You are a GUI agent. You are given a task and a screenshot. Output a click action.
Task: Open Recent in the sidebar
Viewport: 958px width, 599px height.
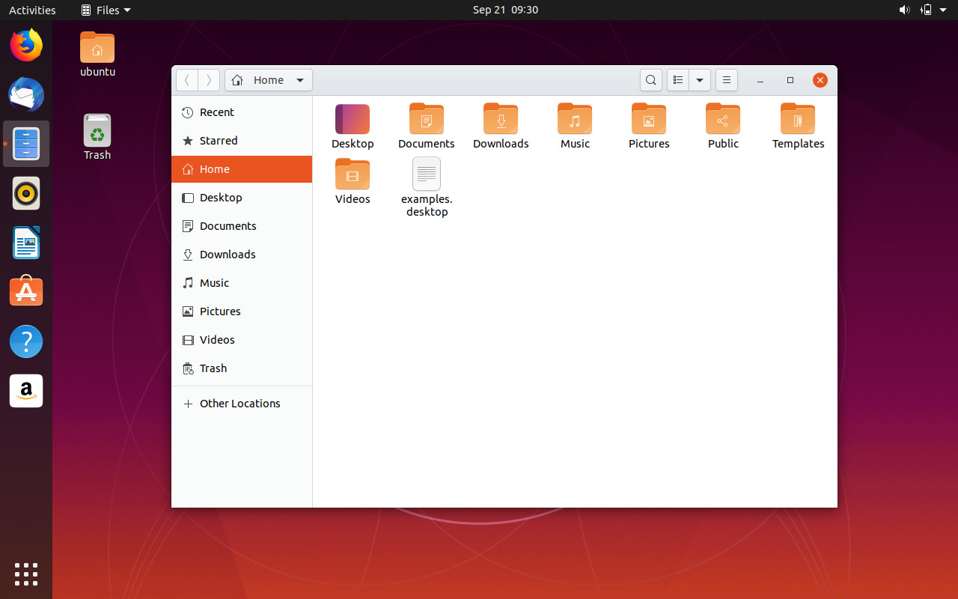[x=242, y=112]
